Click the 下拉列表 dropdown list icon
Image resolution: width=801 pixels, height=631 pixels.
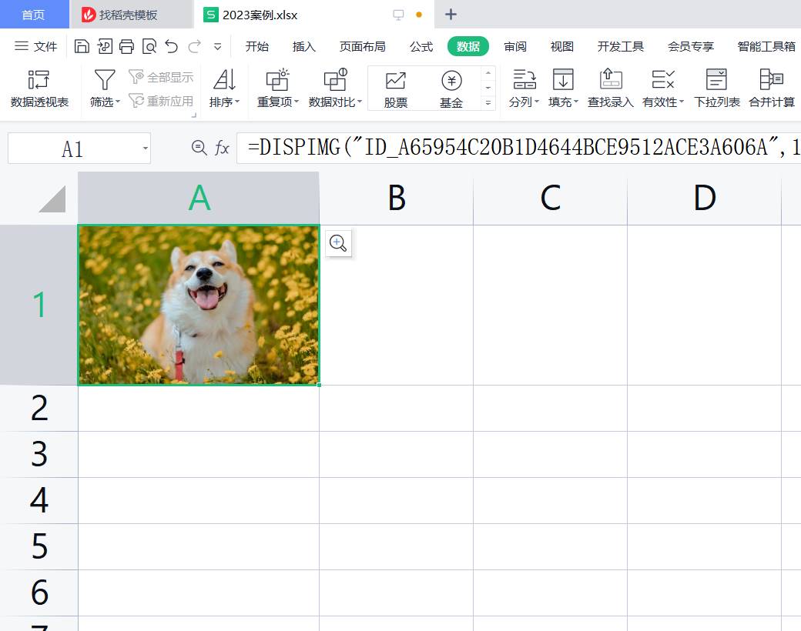(x=717, y=79)
